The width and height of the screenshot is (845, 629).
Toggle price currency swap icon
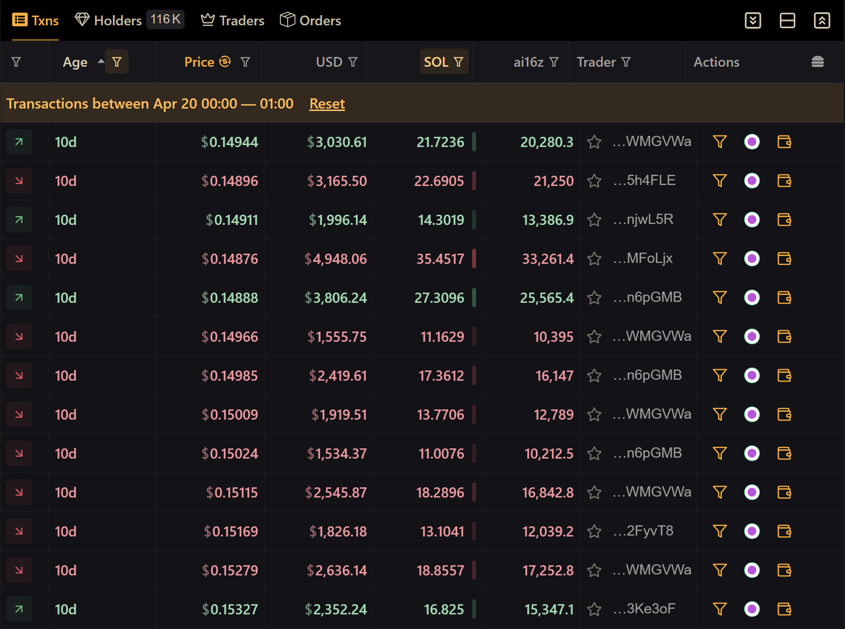pyautogui.click(x=225, y=62)
